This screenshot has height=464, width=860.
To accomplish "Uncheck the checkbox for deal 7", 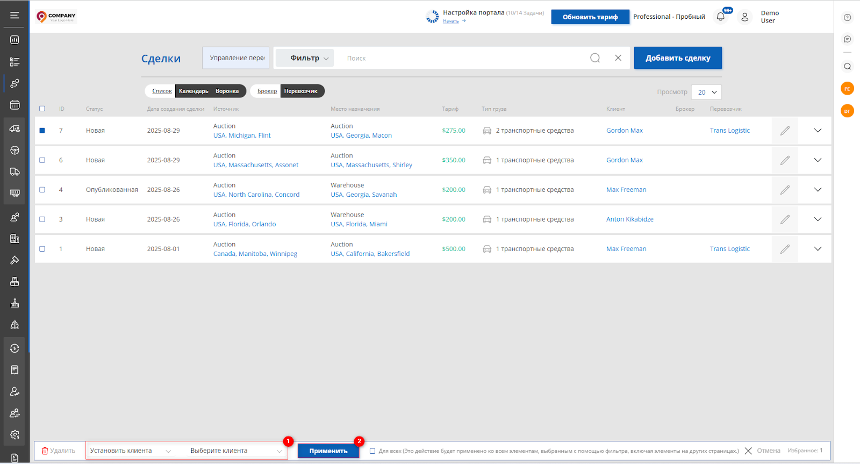I will 42,131.
